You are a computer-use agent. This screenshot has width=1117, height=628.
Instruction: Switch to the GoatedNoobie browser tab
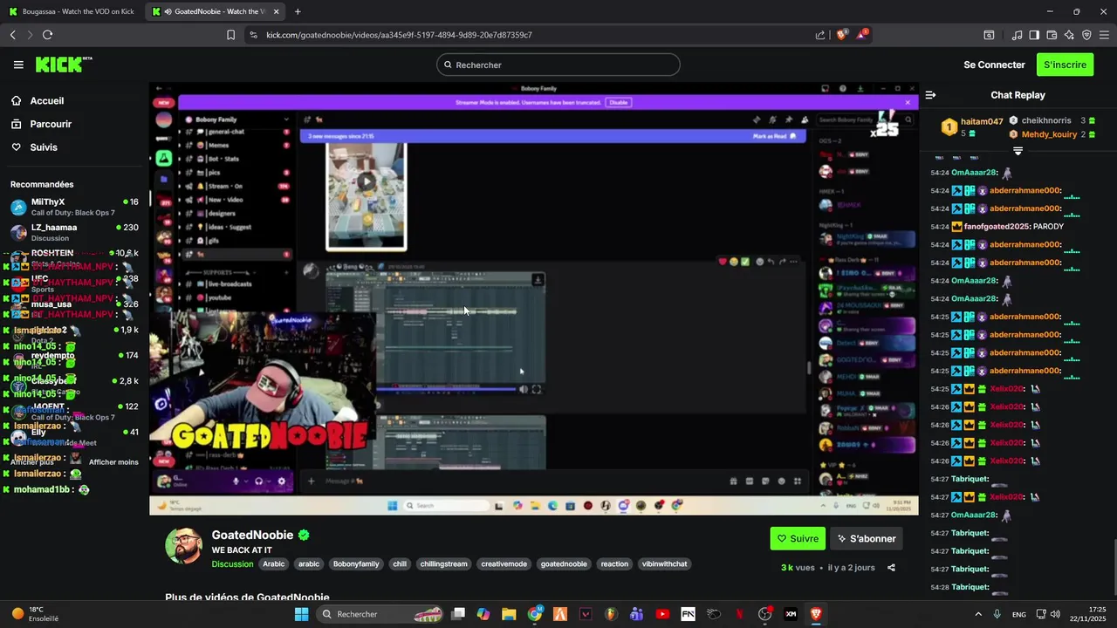213,11
